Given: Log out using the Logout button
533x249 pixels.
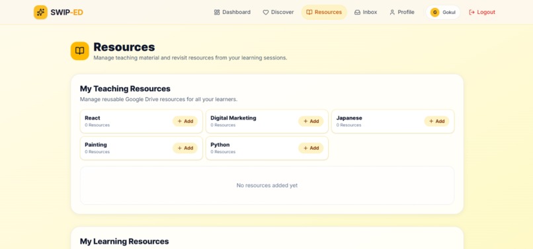Looking at the screenshot, I should 482,13.
